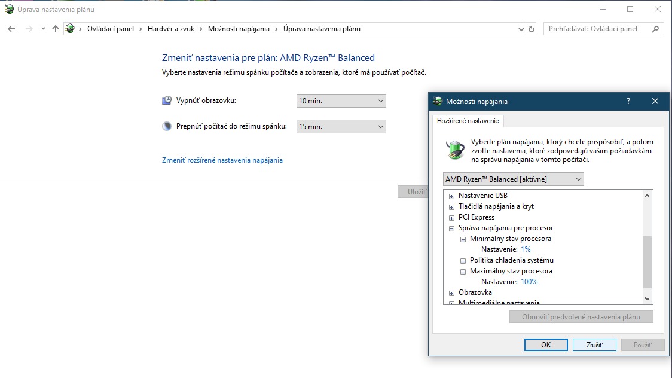
Task: Expand the 'PCI Express' tree node
Action: [x=452, y=218]
